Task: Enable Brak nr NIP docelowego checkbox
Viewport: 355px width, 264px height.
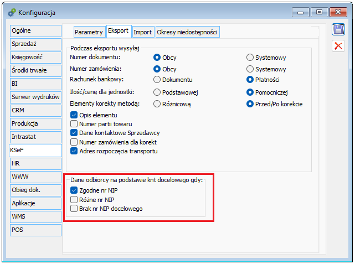Action: (x=74, y=209)
